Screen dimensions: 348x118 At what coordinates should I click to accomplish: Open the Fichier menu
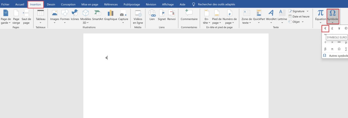tap(6, 4)
